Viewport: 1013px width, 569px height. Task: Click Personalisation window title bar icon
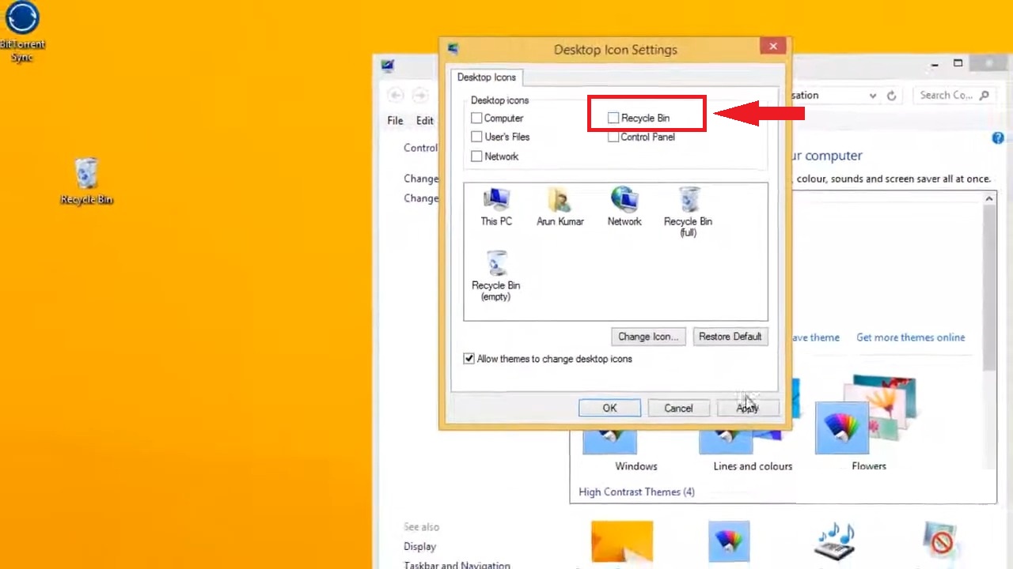(x=387, y=66)
